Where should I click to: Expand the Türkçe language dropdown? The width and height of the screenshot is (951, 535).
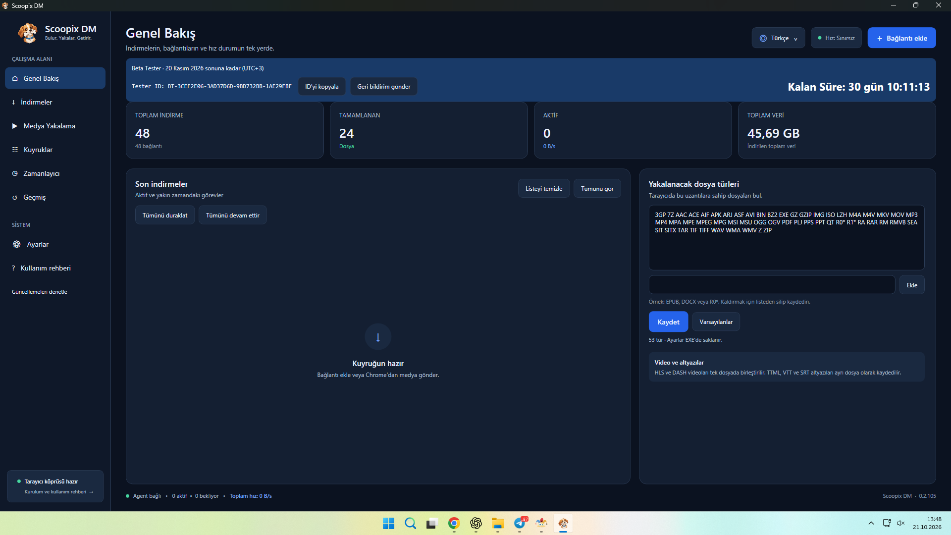coord(778,38)
